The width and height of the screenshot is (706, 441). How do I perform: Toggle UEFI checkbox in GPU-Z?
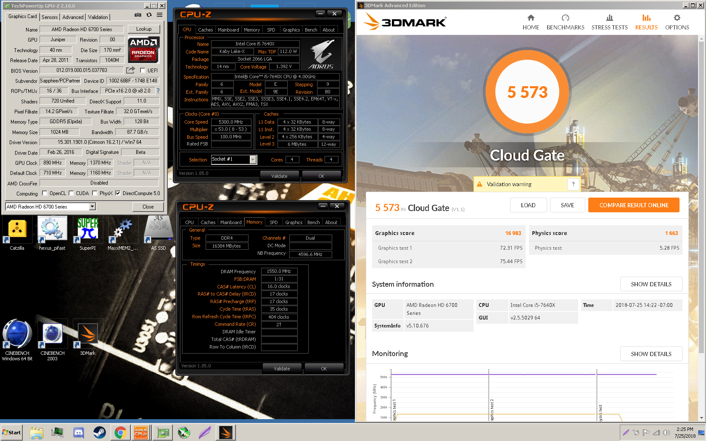tap(143, 71)
